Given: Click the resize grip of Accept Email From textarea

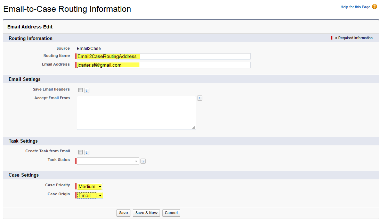Looking at the screenshot, I should [193, 127].
